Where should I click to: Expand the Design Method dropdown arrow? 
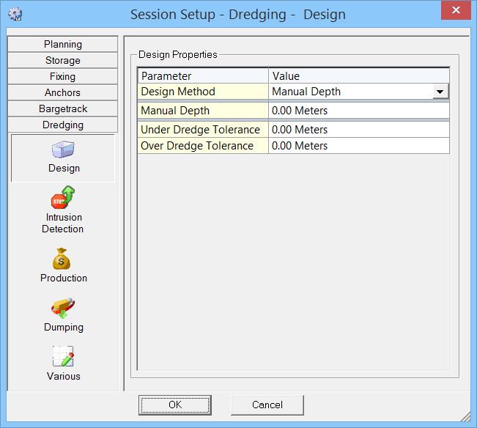(440, 92)
